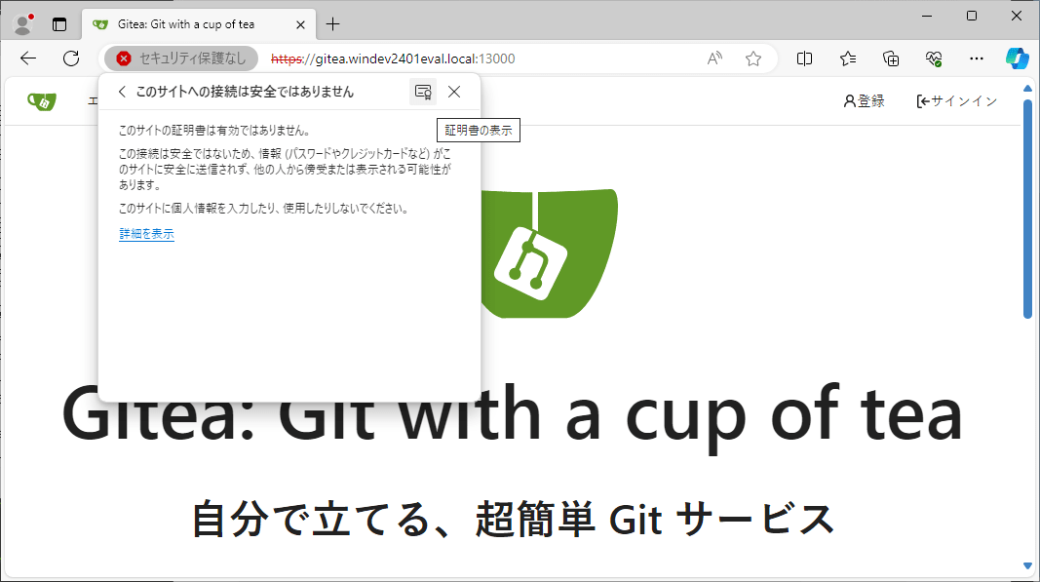Expand 詳細を表示 for more details
Screen dimensions: 1040x582
pyautogui.click(x=144, y=234)
